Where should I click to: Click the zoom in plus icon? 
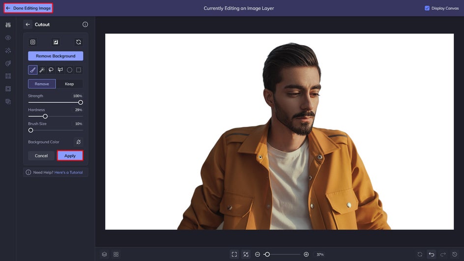(x=306, y=255)
